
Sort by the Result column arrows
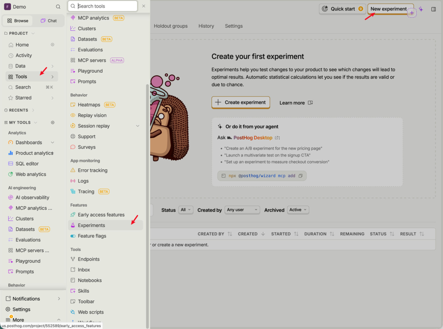(422, 234)
